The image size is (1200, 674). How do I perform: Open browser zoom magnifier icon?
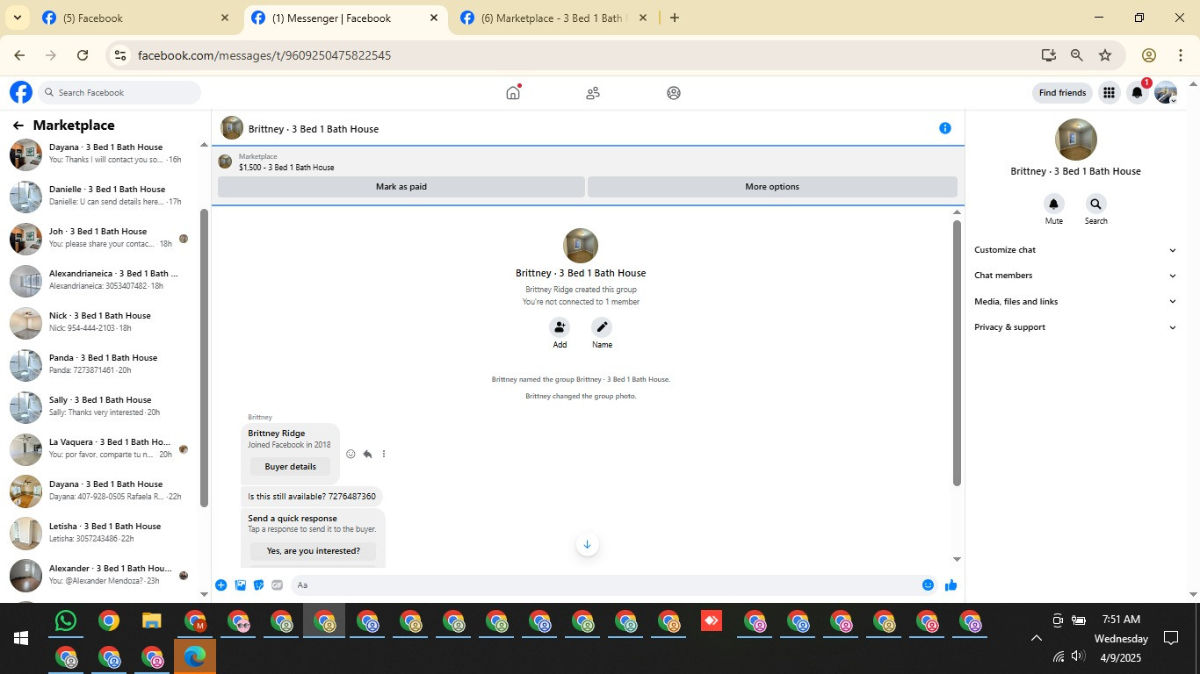(1076, 55)
